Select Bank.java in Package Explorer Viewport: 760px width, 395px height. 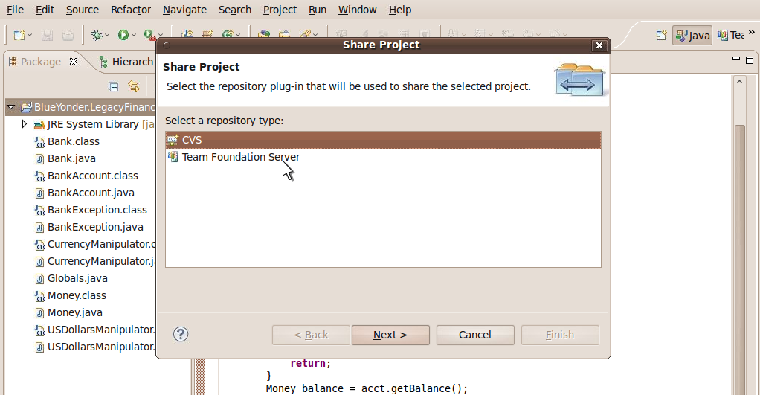pos(65,158)
